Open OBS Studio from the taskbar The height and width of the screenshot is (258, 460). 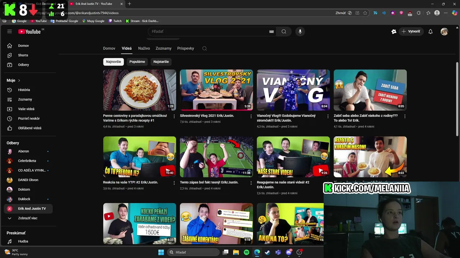point(299,252)
